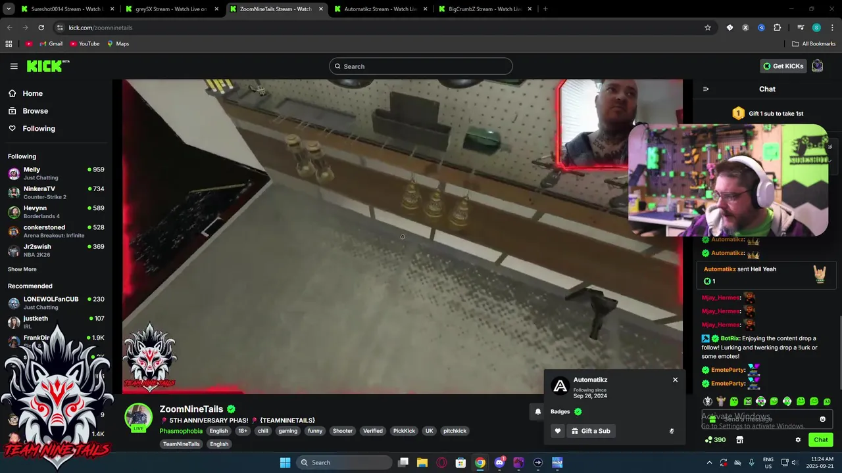
Task: Click Gift a Sub button
Action: [x=591, y=431]
